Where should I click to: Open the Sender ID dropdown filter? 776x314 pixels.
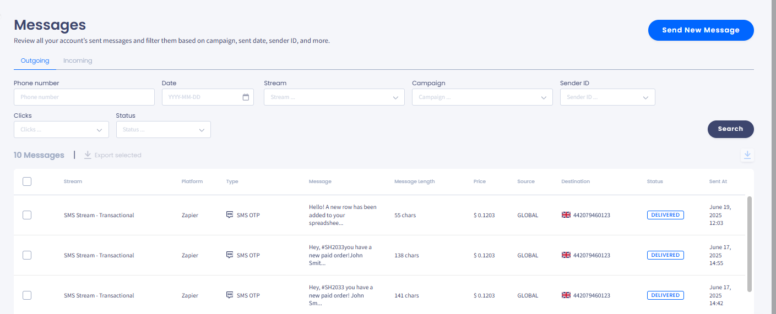607,97
